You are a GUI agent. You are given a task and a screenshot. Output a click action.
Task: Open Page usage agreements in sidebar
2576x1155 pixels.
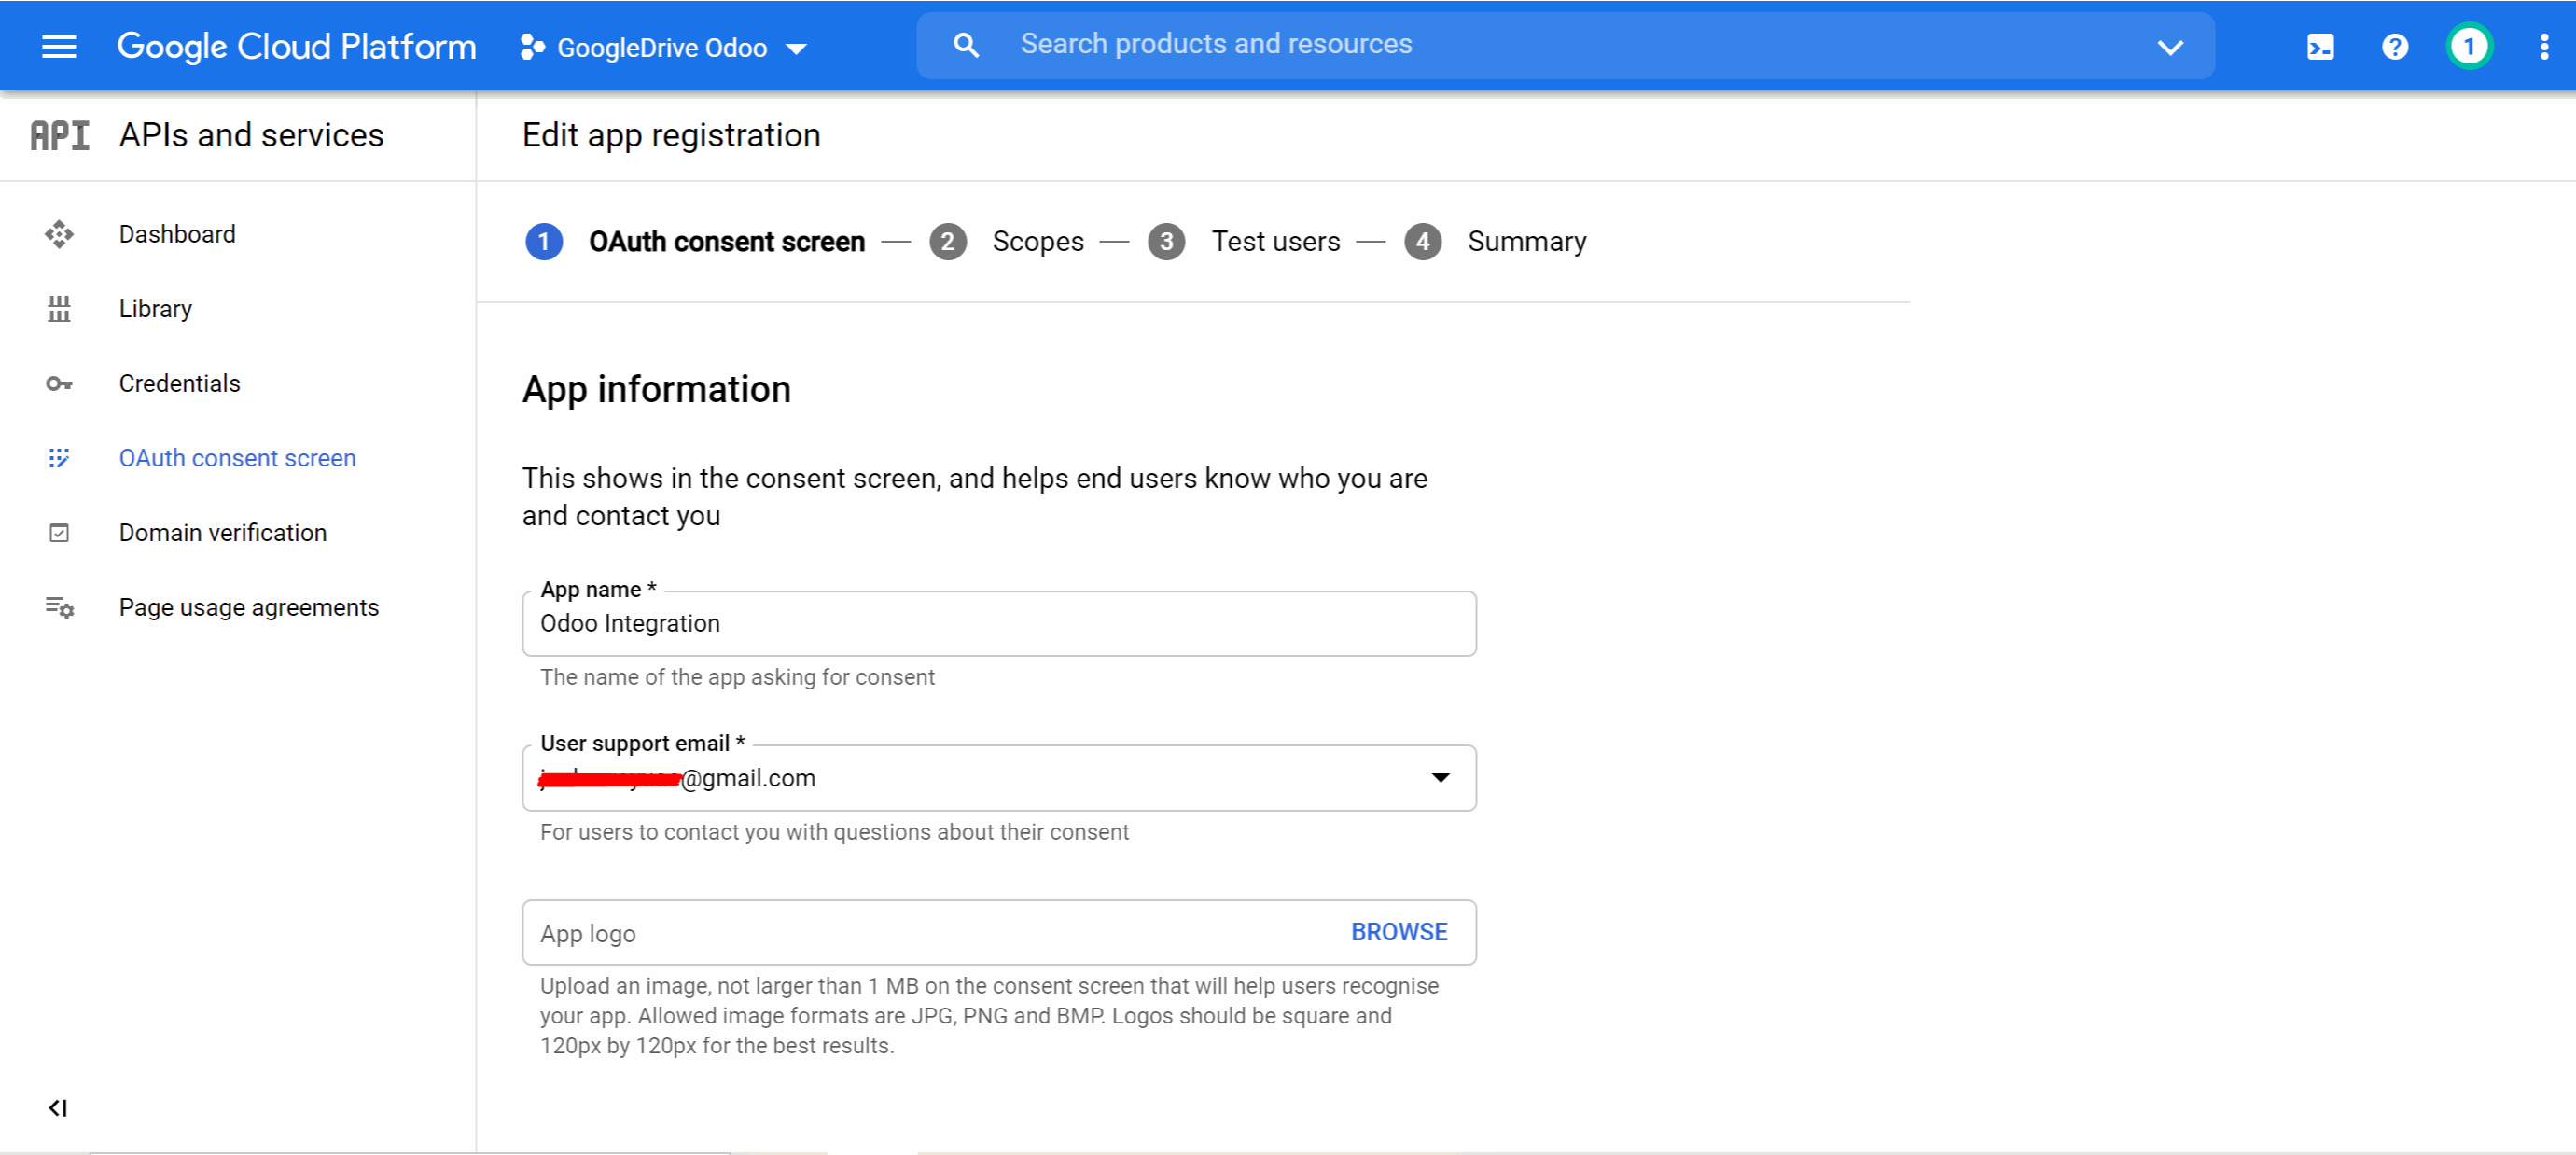(x=248, y=607)
